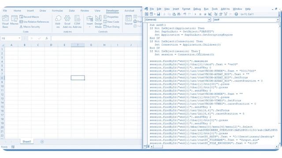
Task: Open VBA editor Debug menu
Action: (x=197, y=9)
